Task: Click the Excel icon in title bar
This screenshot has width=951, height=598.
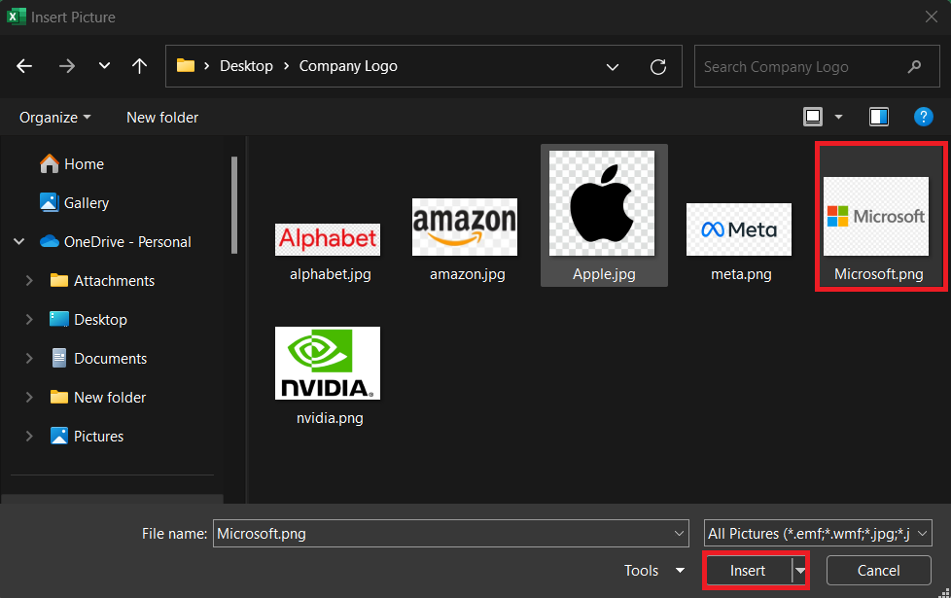Action: [x=16, y=17]
